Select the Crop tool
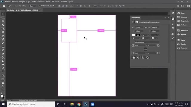191x107 pixels. tap(3, 29)
